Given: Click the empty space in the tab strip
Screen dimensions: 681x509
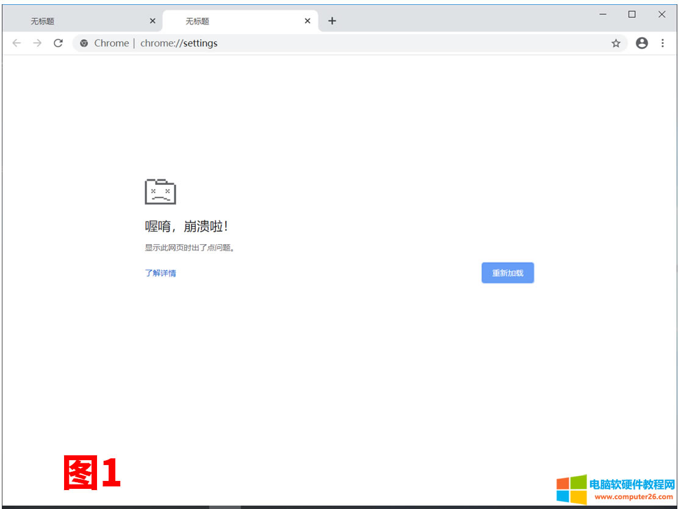Looking at the screenshot, I should click(458, 20).
